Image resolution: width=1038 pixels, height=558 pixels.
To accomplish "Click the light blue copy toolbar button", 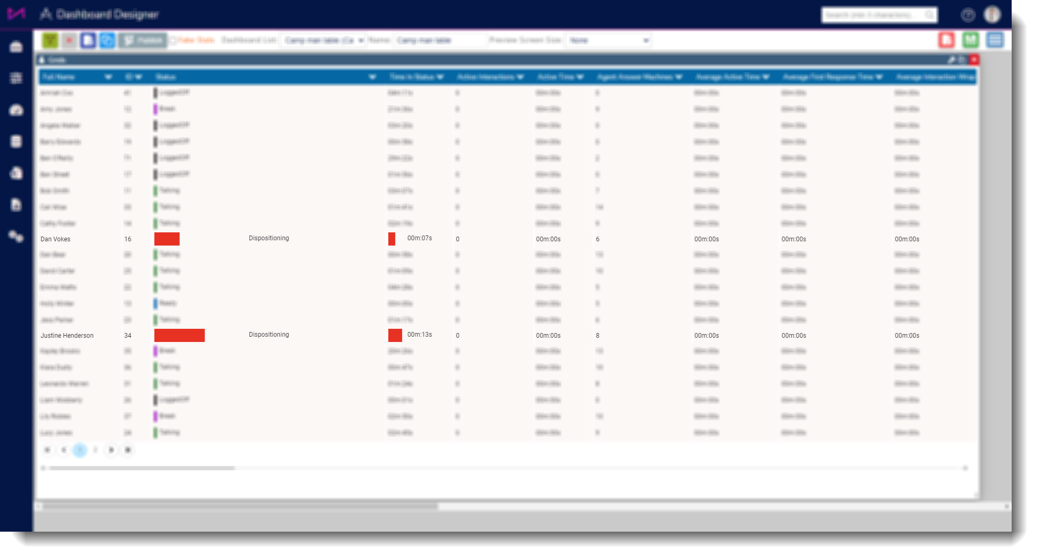I will click(107, 40).
